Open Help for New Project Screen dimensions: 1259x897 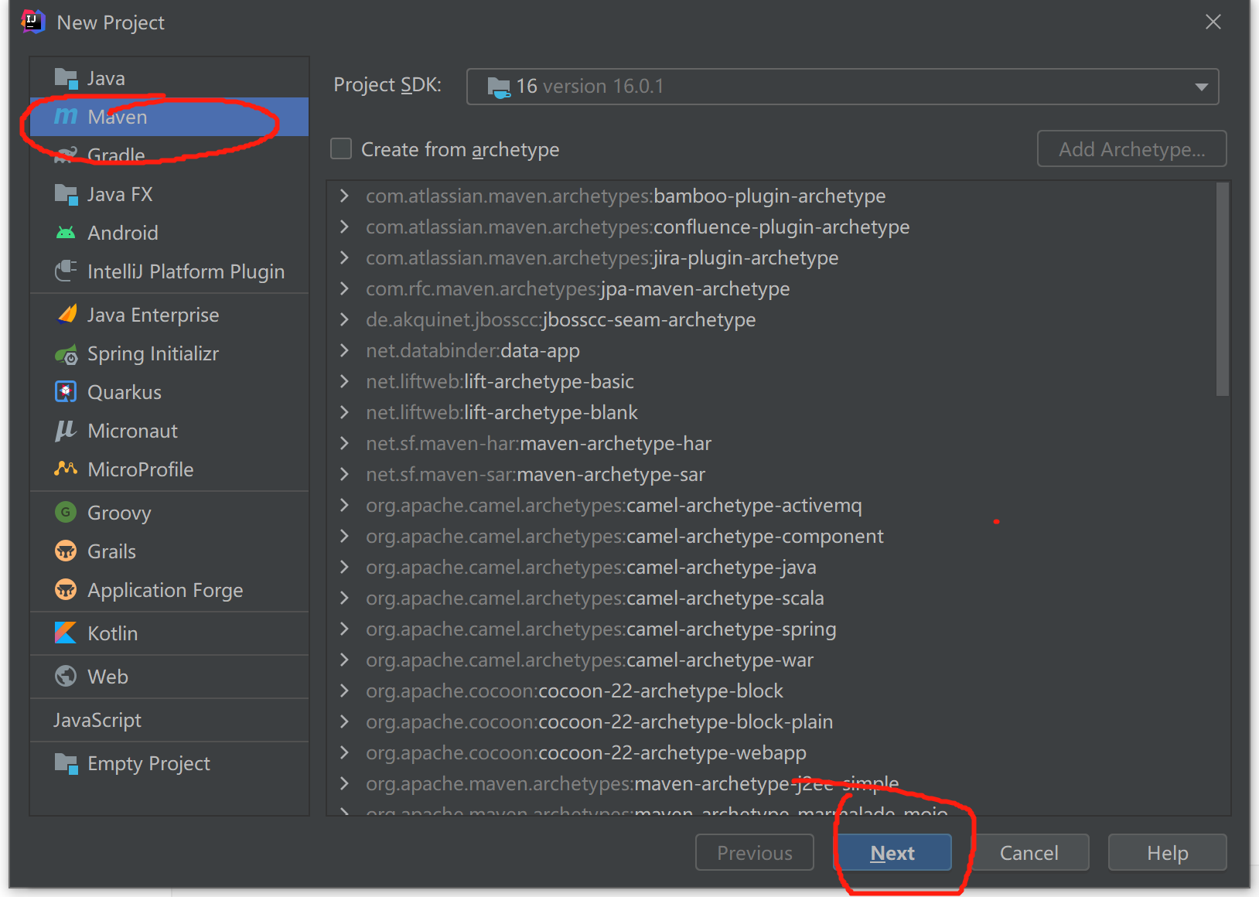(x=1168, y=852)
